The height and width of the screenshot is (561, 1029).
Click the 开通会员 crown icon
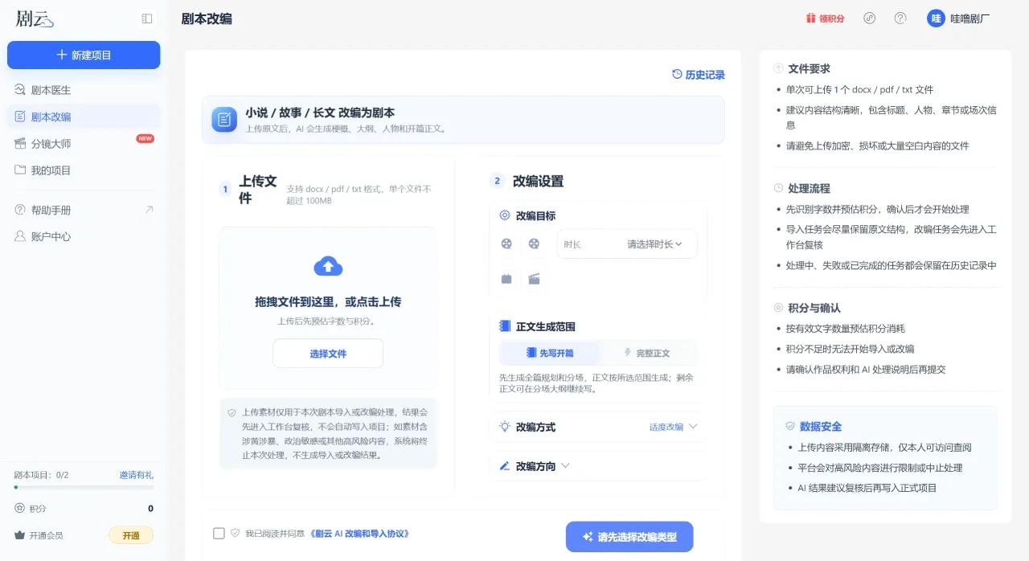coord(20,535)
